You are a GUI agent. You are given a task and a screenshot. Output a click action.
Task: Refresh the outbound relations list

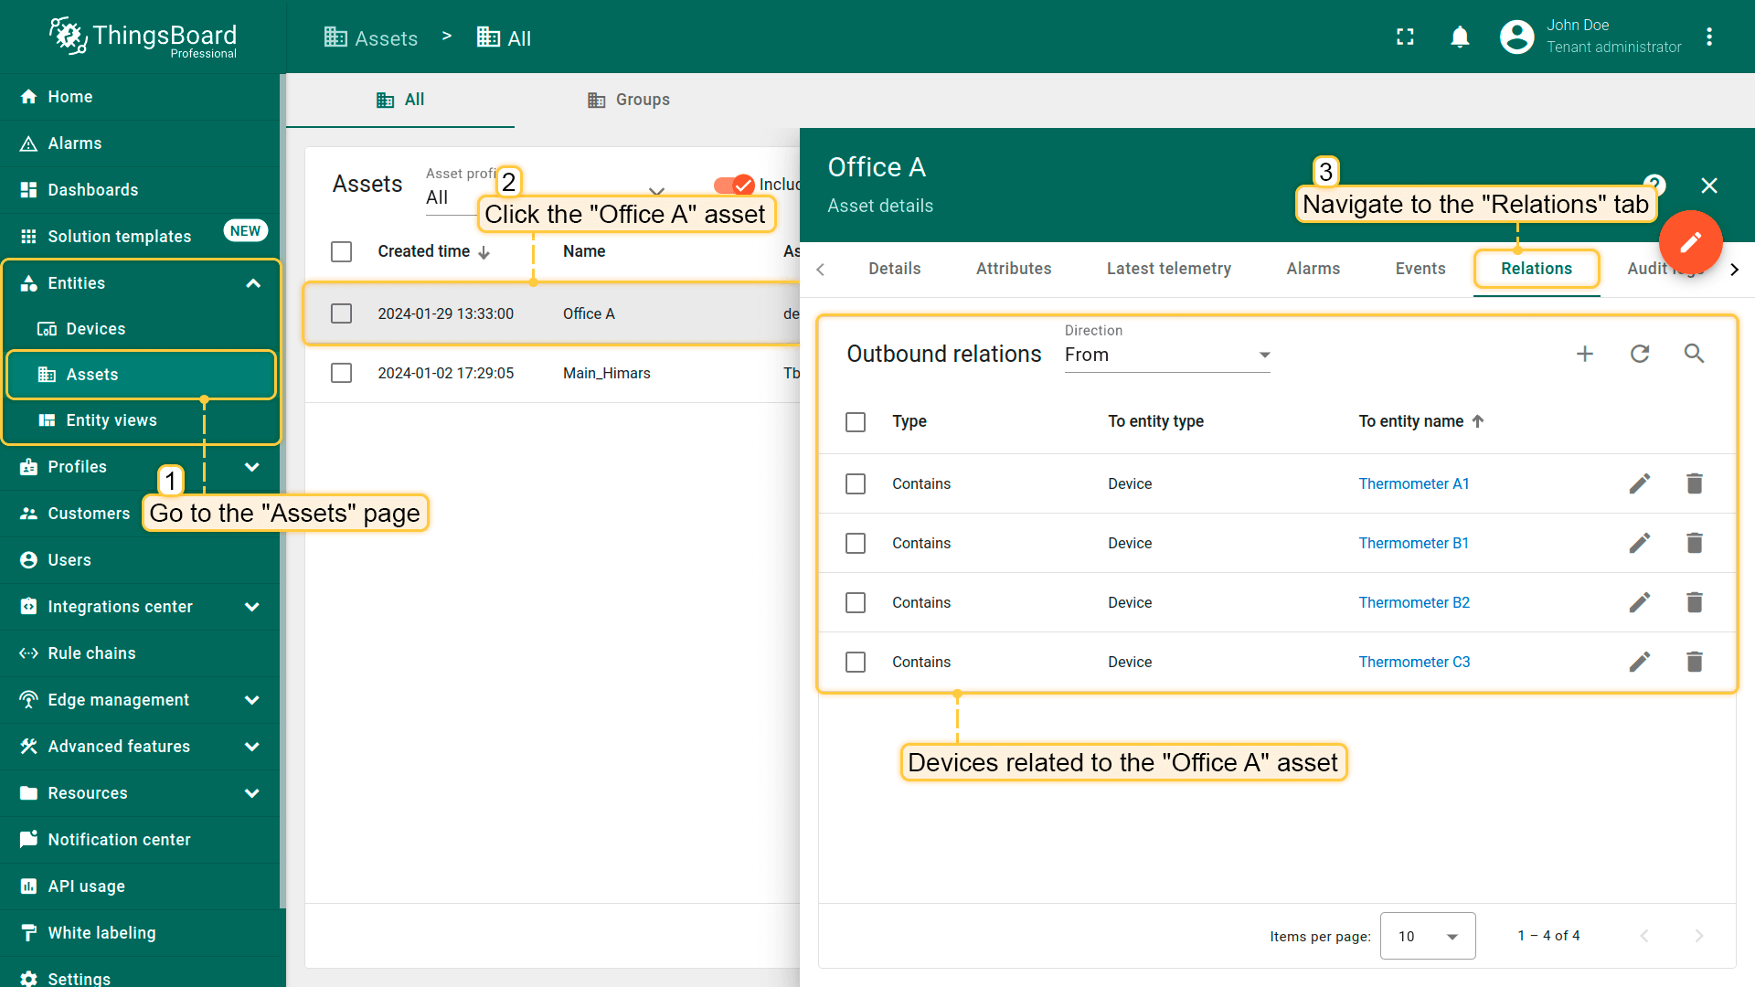pyautogui.click(x=1640, y=354)
